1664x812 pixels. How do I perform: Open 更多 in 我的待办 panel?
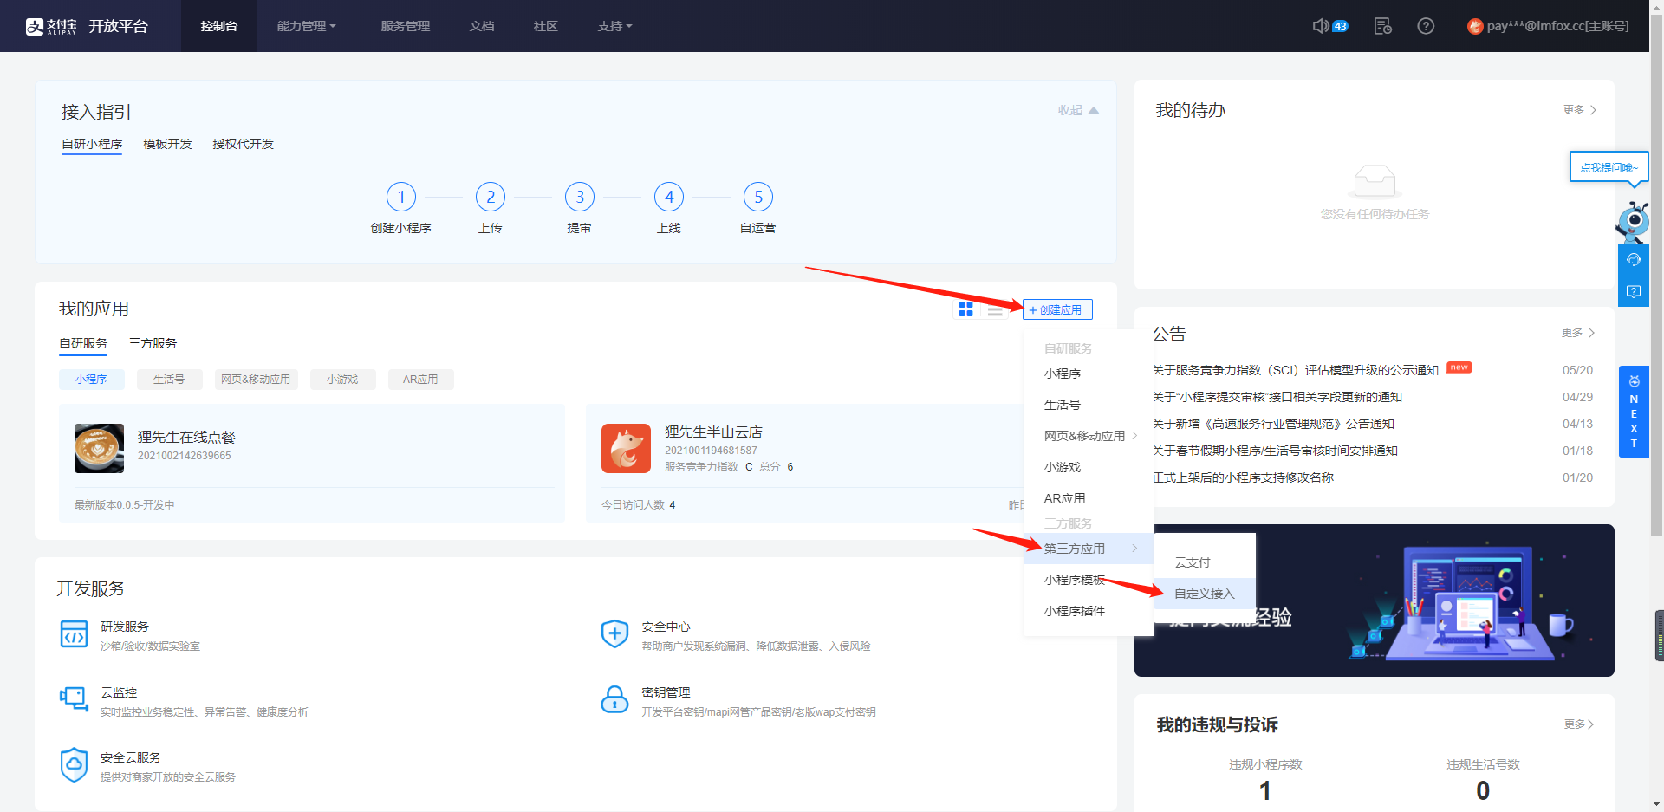pos(1579,110)
